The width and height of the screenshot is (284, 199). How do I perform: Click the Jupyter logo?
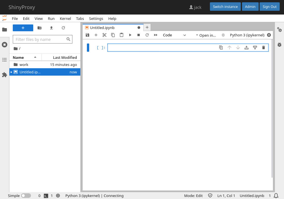click(5, 18)
